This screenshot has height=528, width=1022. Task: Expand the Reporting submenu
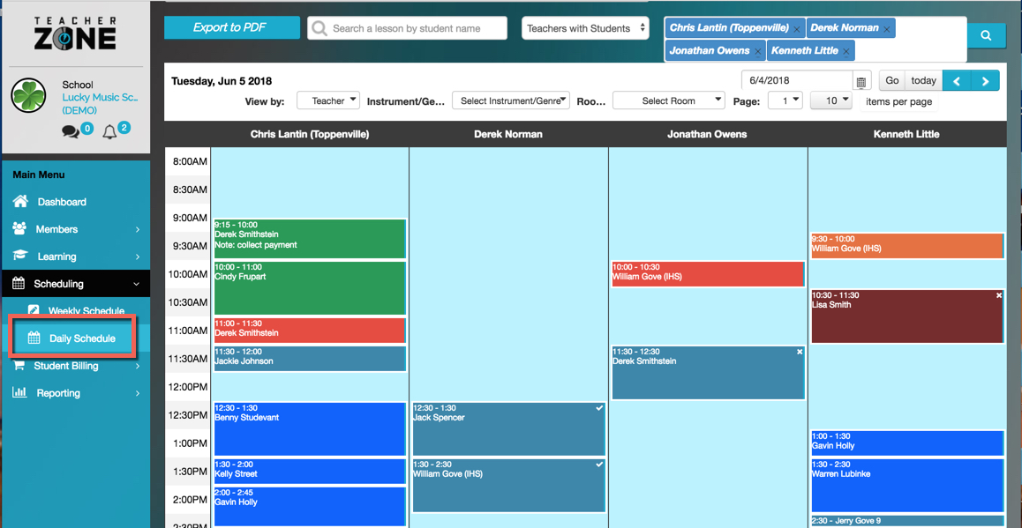pyautogui.click(x=138, y=393)
